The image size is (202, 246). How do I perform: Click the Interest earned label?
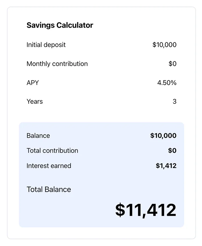click(49, 166)
